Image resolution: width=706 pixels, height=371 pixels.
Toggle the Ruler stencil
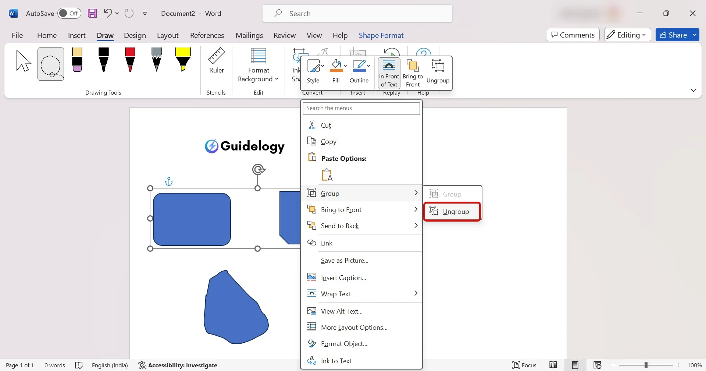(217, 61)
